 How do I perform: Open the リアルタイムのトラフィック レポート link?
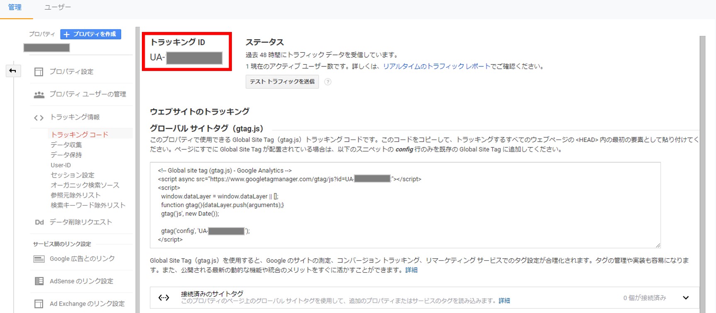tap(437, 66)
